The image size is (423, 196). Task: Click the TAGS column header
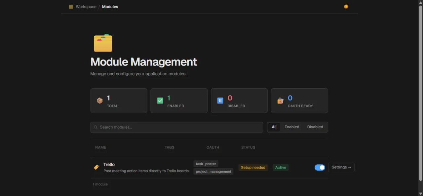tap(170, 147)
